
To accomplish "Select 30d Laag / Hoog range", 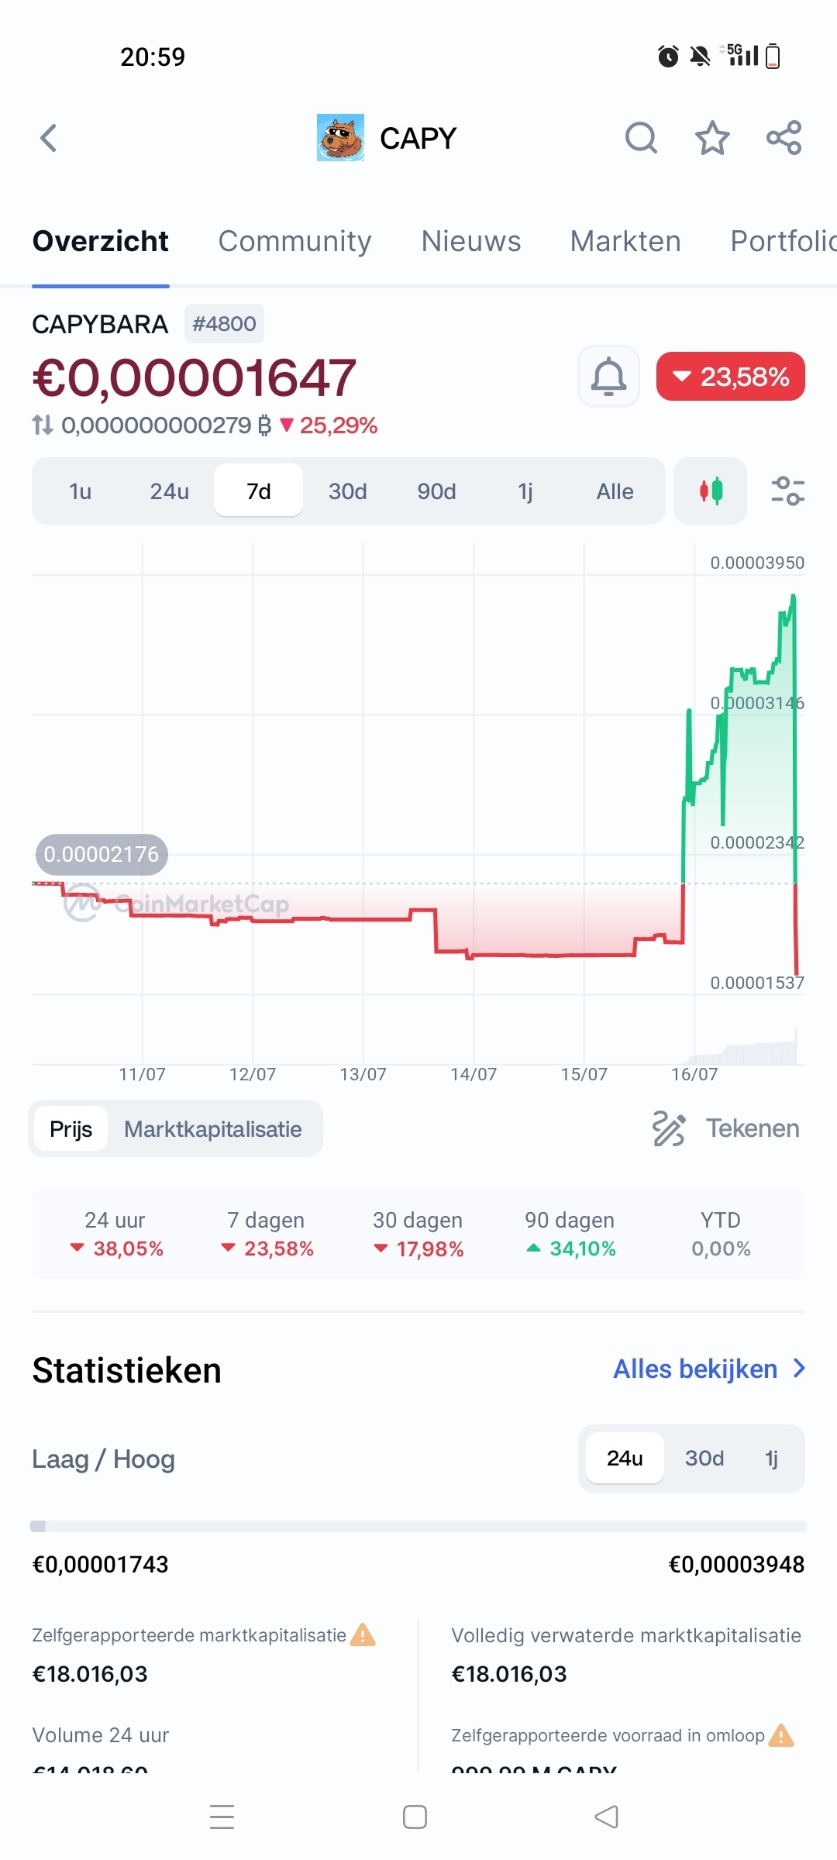I will (x=704, y=1459).
